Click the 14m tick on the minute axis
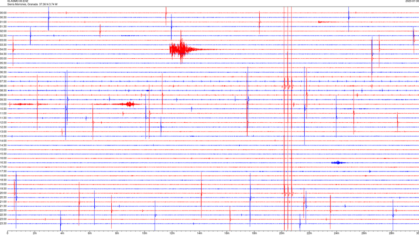 (x=199, y=233)
